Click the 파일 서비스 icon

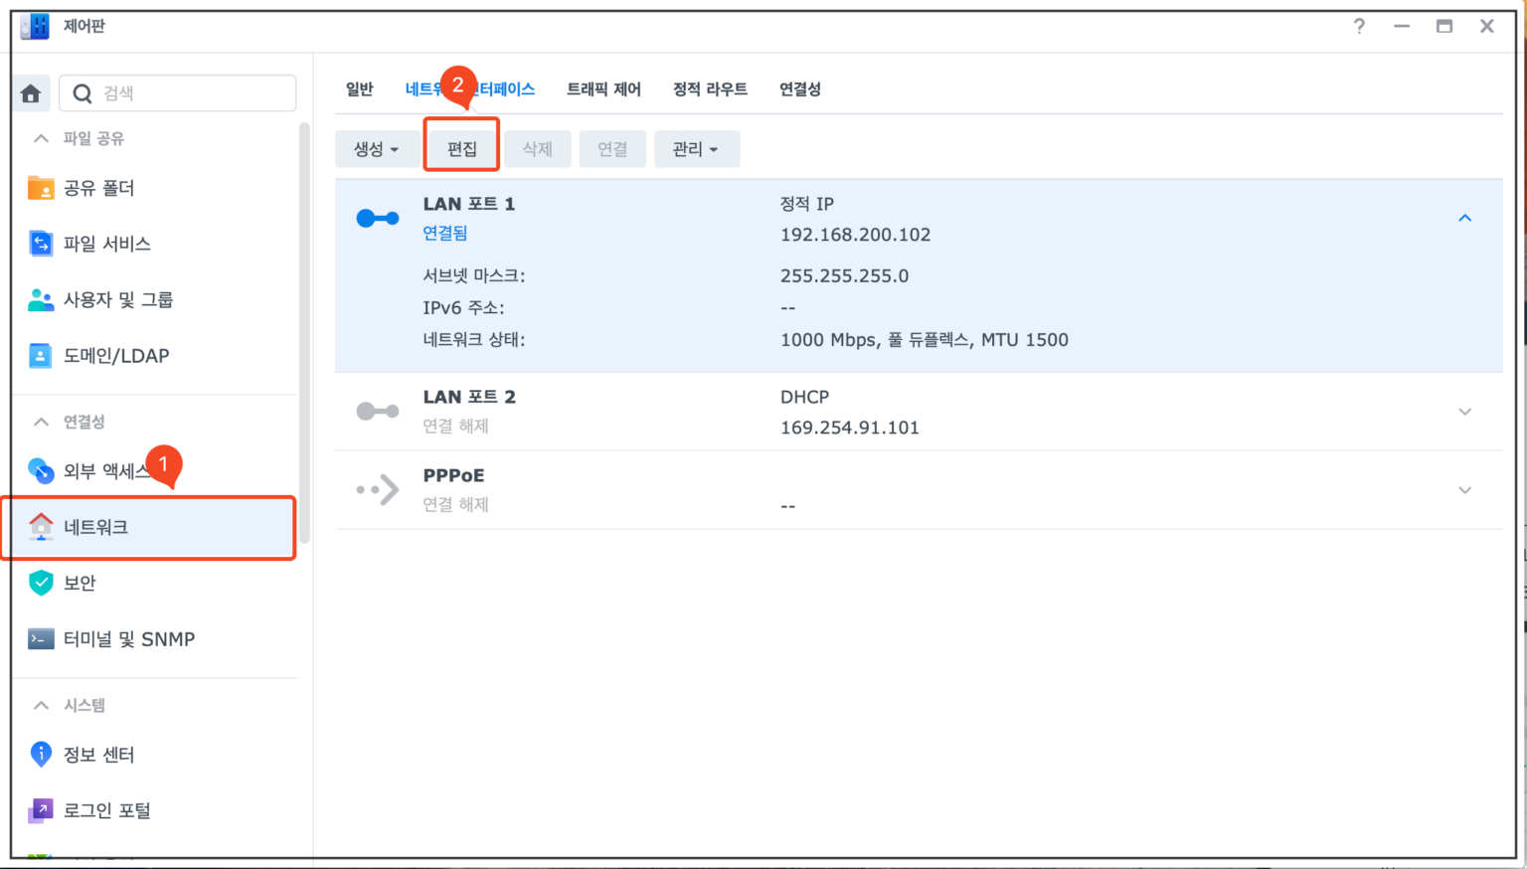pos(41,244)
